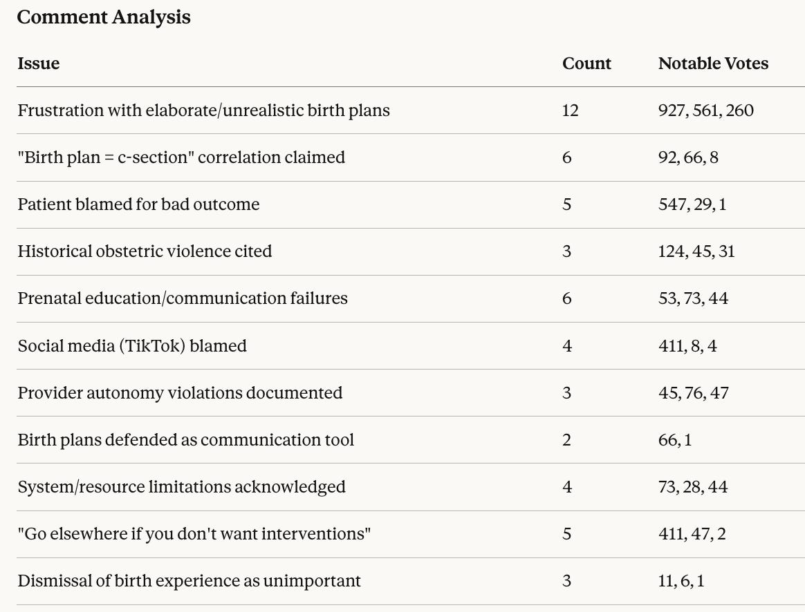Click the "Count" column header
Viewport: 805px width, 612px height.
coord(586,64)
